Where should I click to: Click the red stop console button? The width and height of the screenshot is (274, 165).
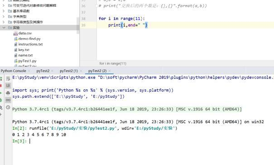point(1,86)
